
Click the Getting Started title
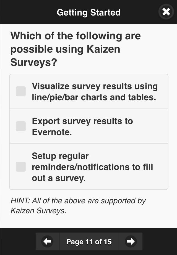click(88, 12)
